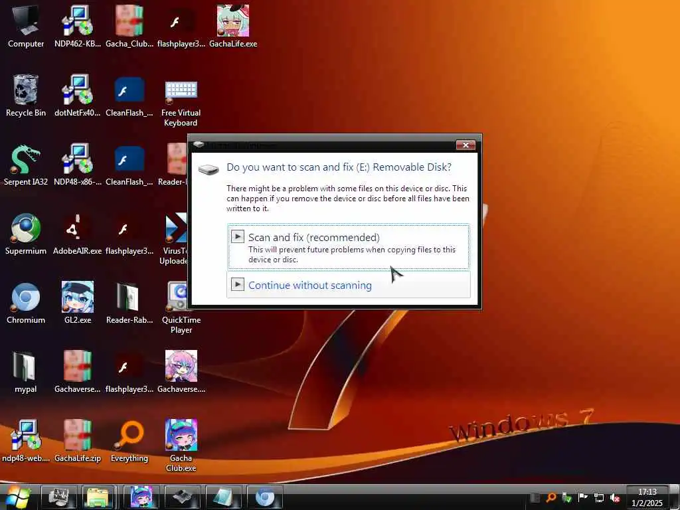This screenshot has width=680, height=510.
Task: Select the NDP462-KB installer icon
Action: [x=77, y=26]
